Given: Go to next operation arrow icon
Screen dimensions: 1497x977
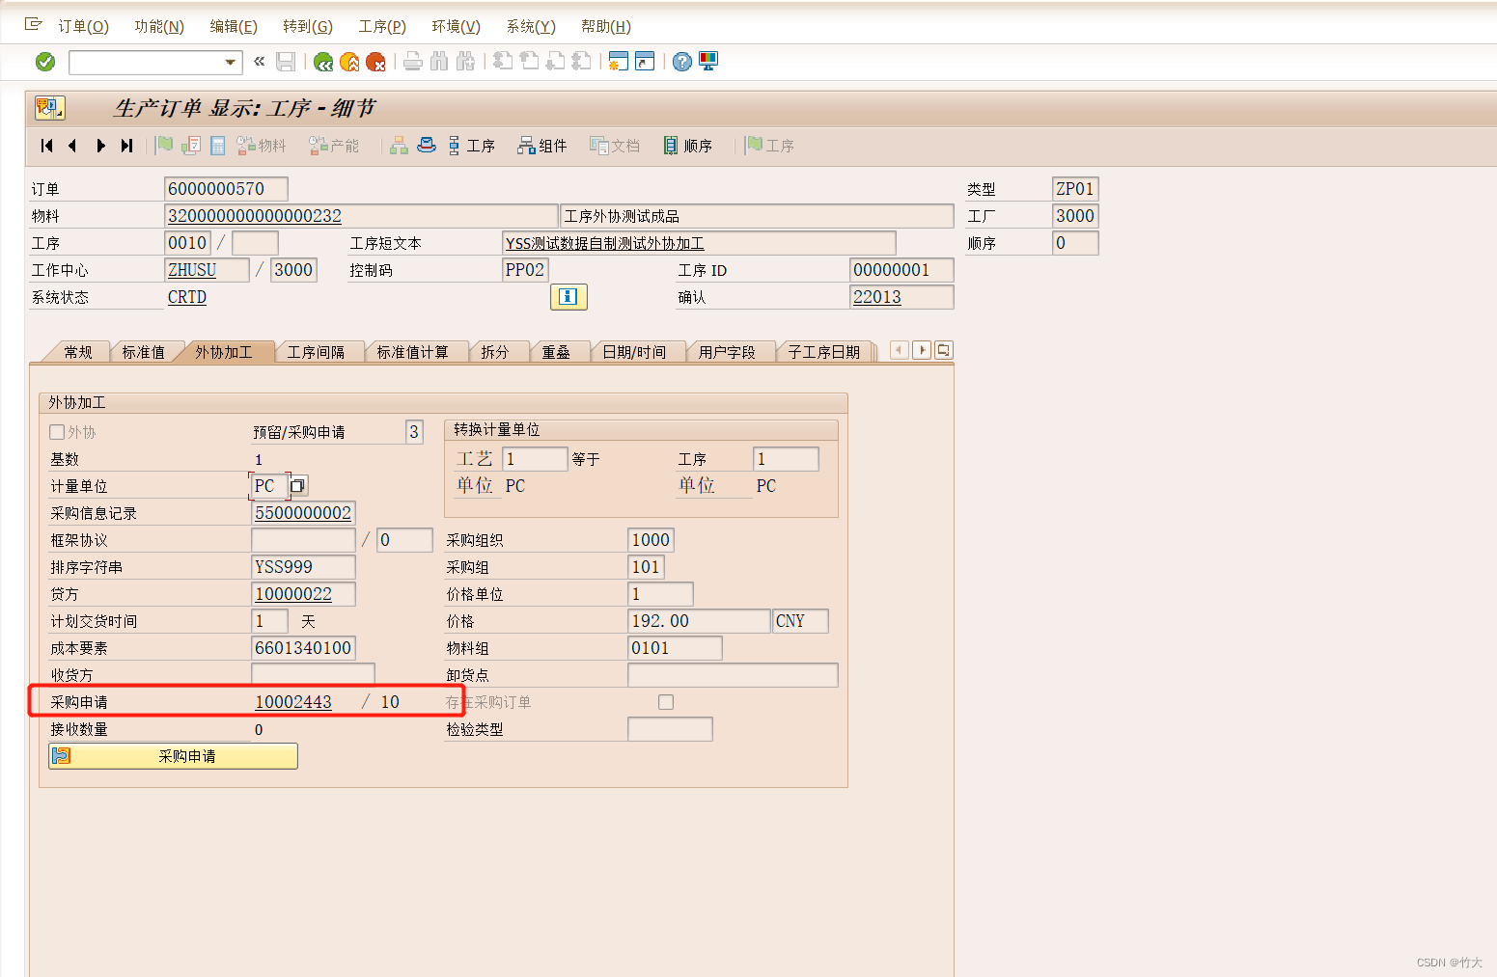Looking at the screenshot, I should tap(100, 146).
